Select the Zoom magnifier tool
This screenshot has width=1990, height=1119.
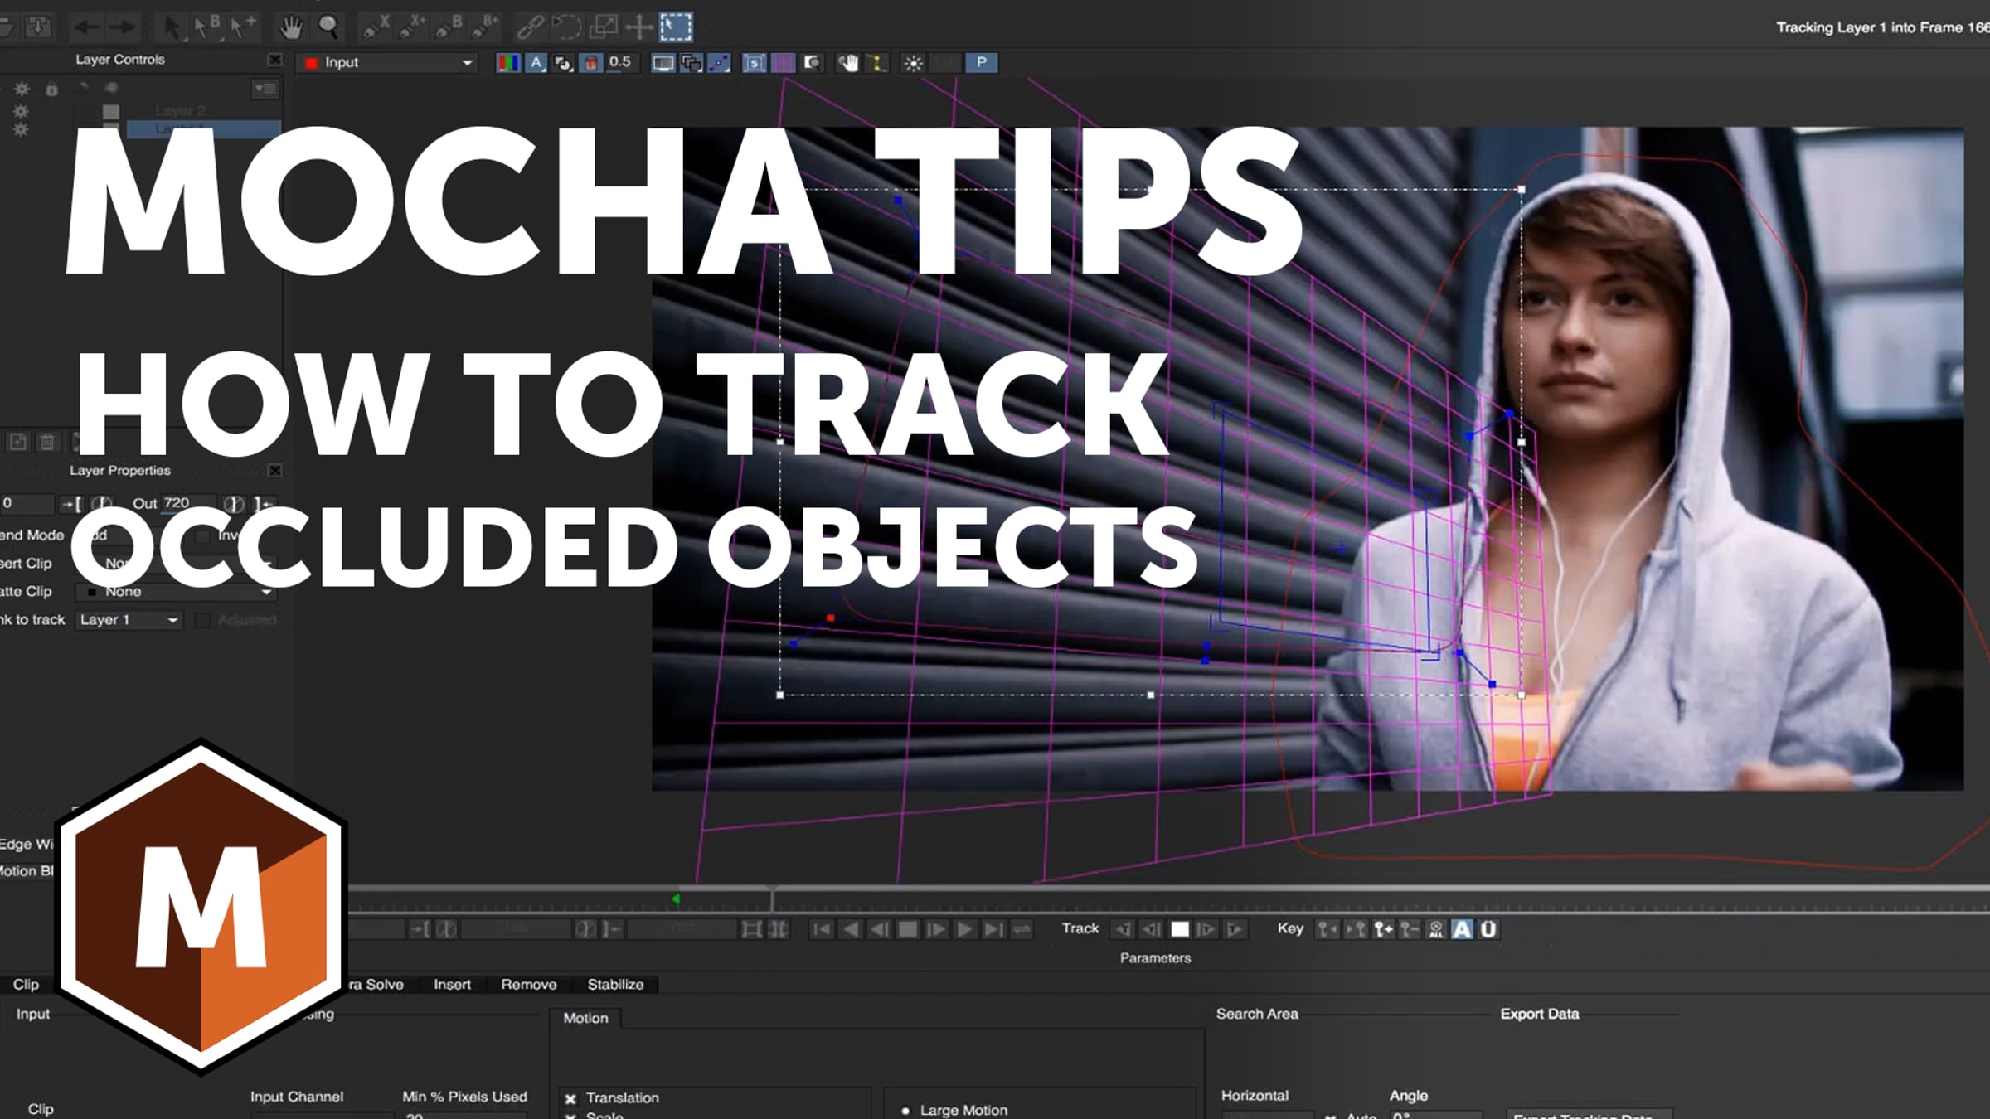(329, 27)
